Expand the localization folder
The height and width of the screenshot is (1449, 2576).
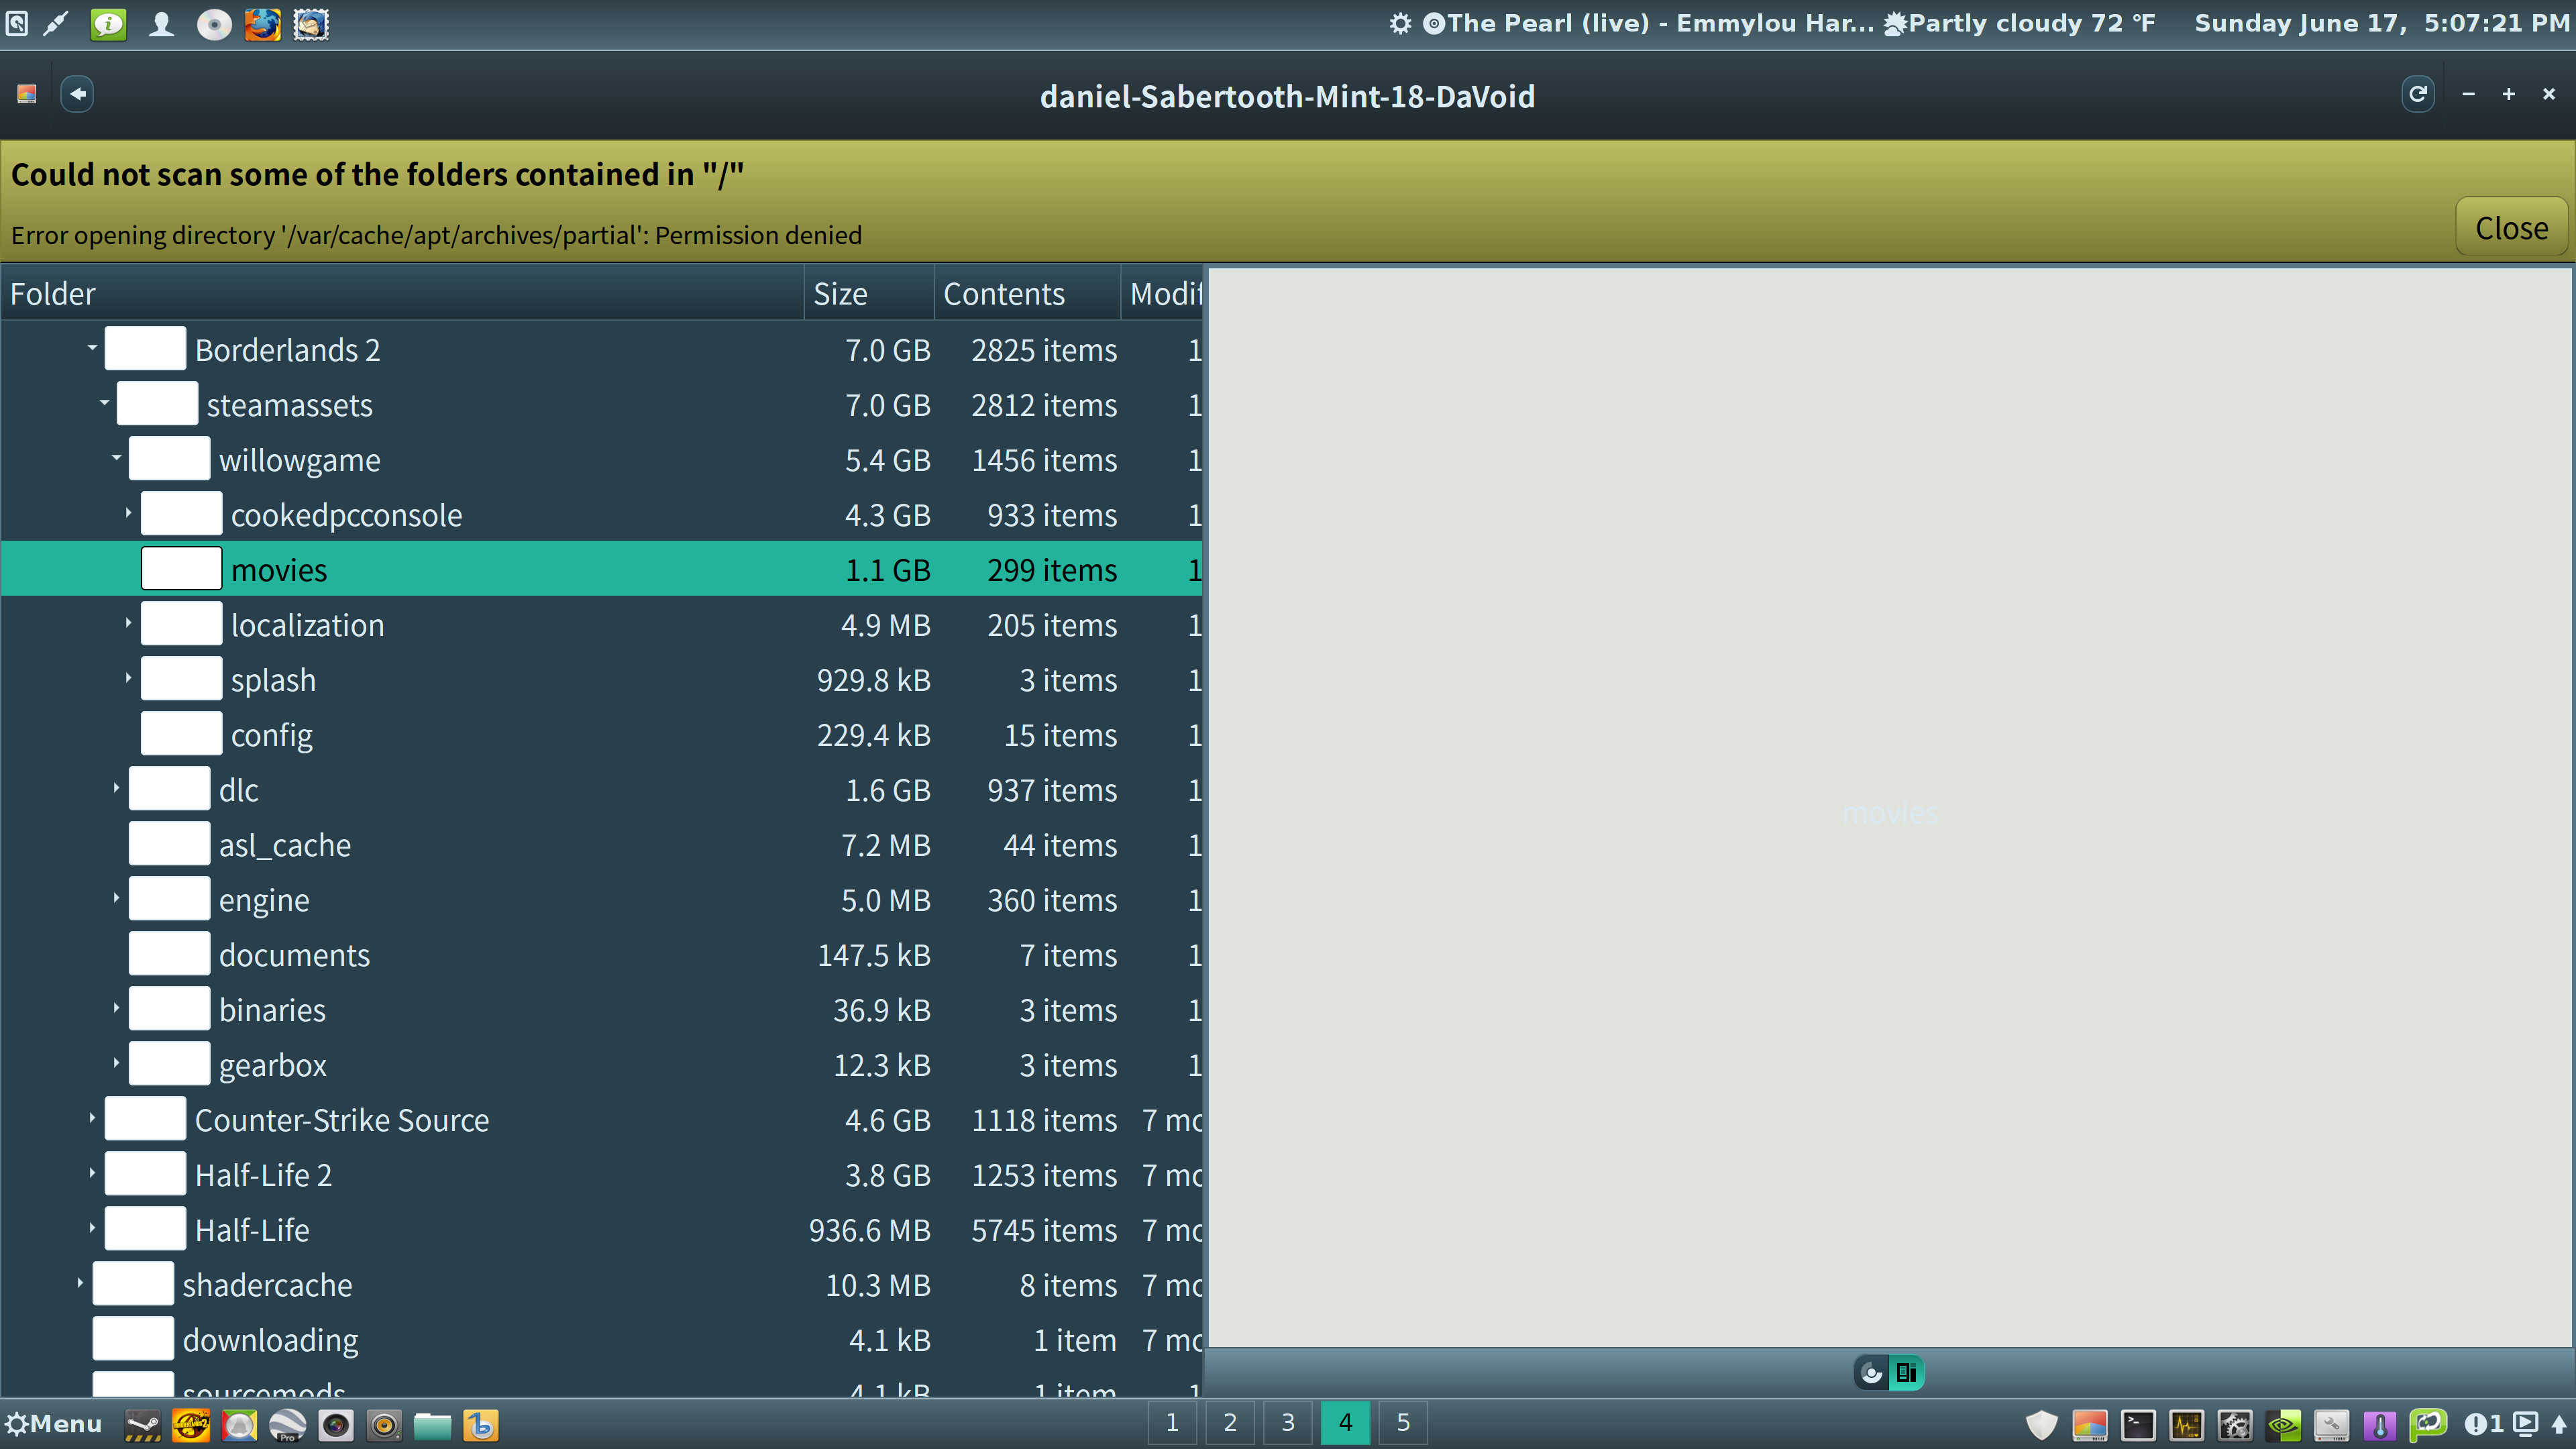pos(128,624)
